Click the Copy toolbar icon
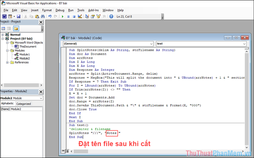Image resolution: width=254 pixels, height=158 pixels. coord(31,17)
